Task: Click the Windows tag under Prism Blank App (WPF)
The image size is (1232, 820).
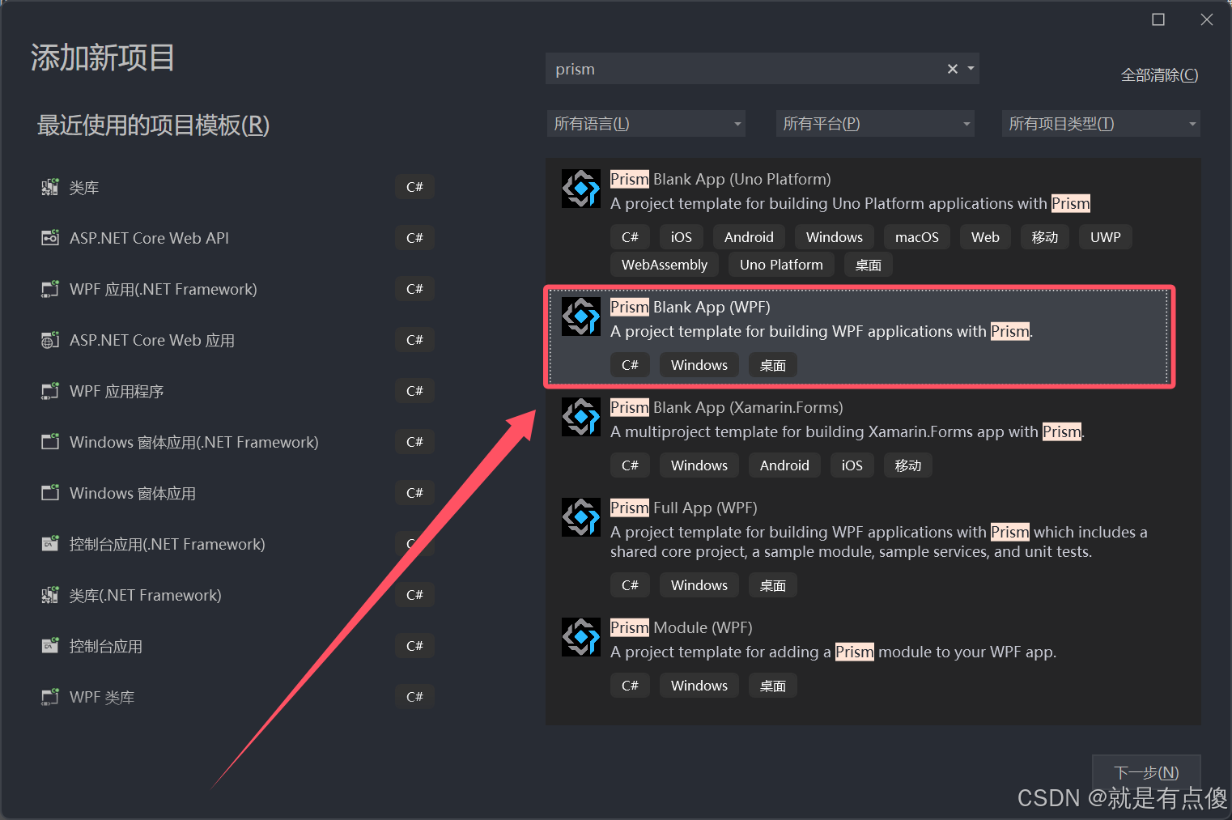Action: click(699, 365)
